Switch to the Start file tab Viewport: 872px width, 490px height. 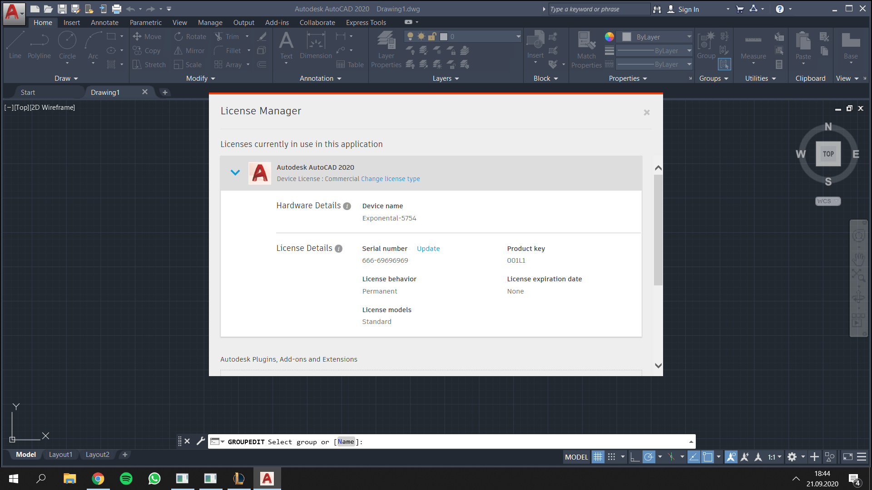pos(28,92)
